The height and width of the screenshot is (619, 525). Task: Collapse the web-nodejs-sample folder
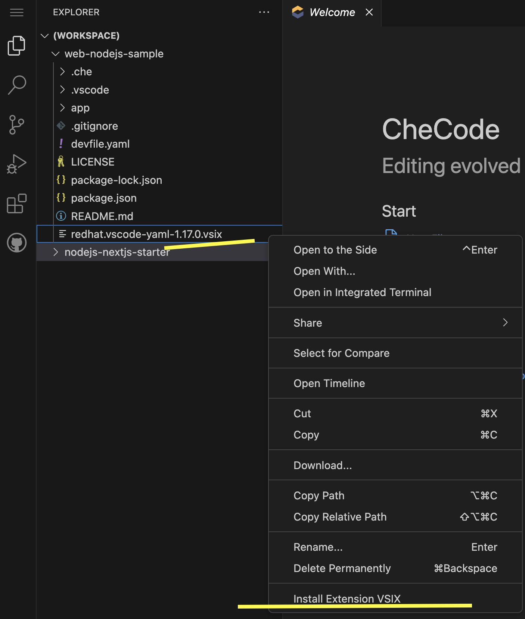click(56, 54)
